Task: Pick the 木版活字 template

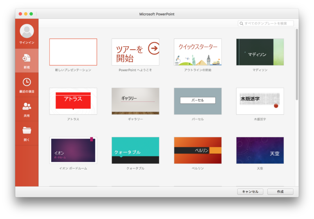Action: point(260,101)
